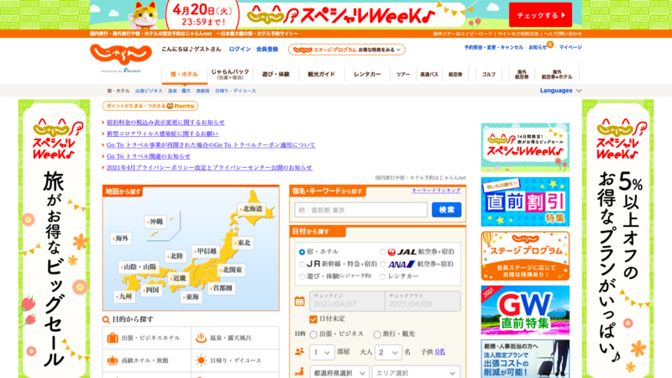Click the guests people icon
The width and height of the screenshot is (672, 378).
click(300, 352)
